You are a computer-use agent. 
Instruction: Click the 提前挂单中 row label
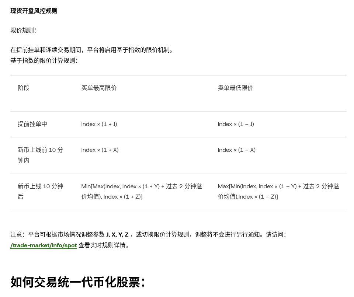32,124
